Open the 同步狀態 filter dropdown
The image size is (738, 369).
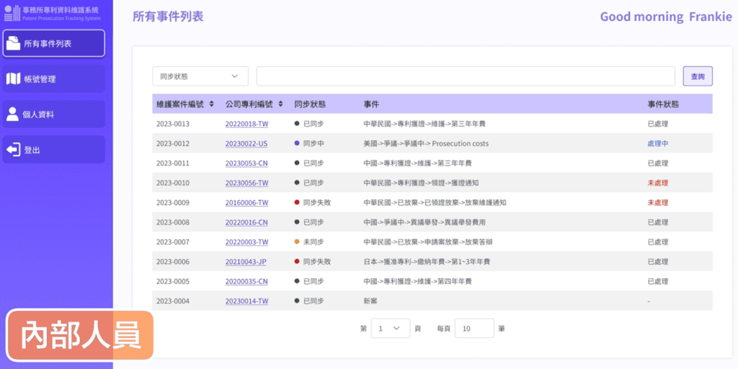(200, 76)
